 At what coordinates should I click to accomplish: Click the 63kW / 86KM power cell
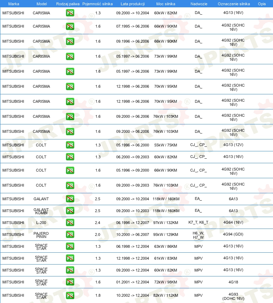[x=166, y=246]
